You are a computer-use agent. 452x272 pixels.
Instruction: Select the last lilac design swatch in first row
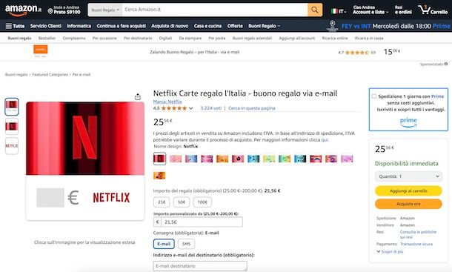(347, 159)
